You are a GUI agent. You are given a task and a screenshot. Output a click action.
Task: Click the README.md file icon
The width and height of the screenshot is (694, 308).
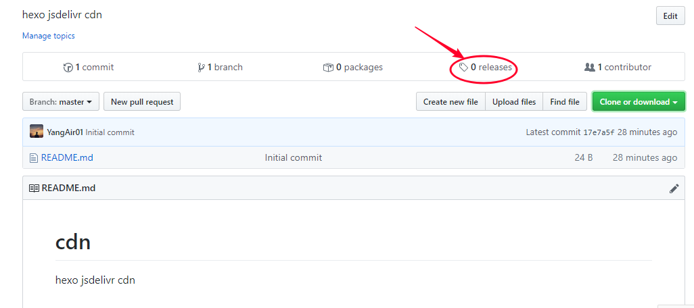coord(33,158)
